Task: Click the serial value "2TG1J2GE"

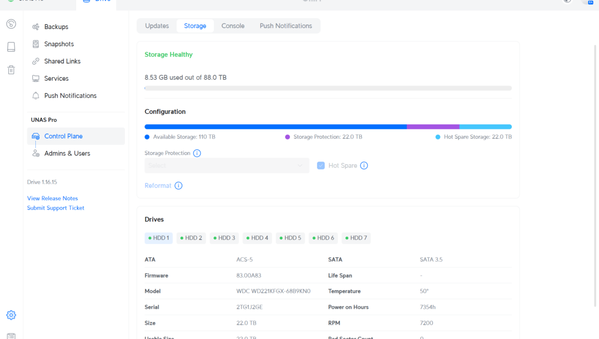Action: click(249, 307)
